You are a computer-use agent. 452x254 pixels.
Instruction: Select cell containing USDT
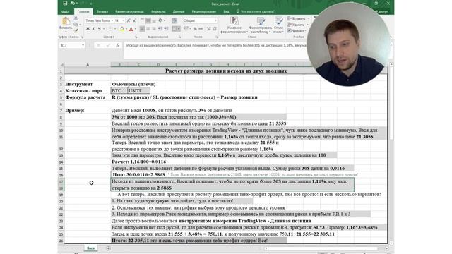coord(139,91)
